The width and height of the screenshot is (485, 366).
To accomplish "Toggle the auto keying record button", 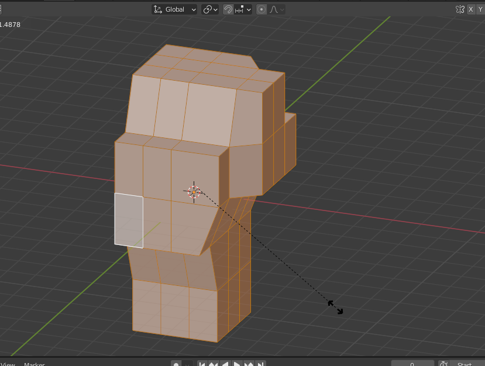I will pos(176,364).
